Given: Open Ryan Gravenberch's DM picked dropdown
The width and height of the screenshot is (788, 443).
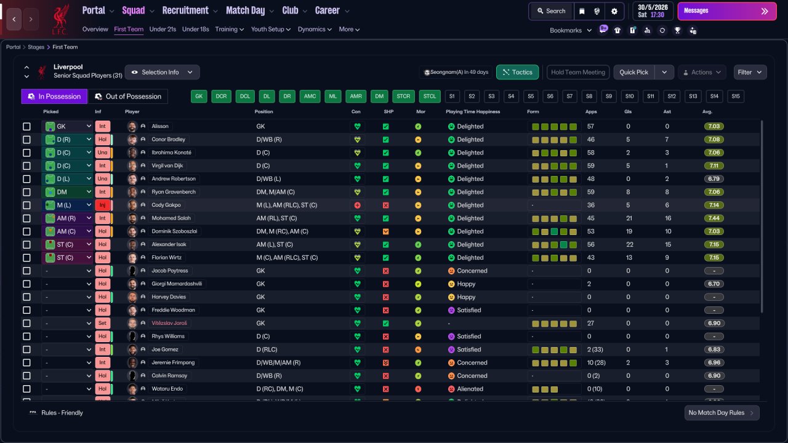Looking at the screenshot, I should [67, 192].
